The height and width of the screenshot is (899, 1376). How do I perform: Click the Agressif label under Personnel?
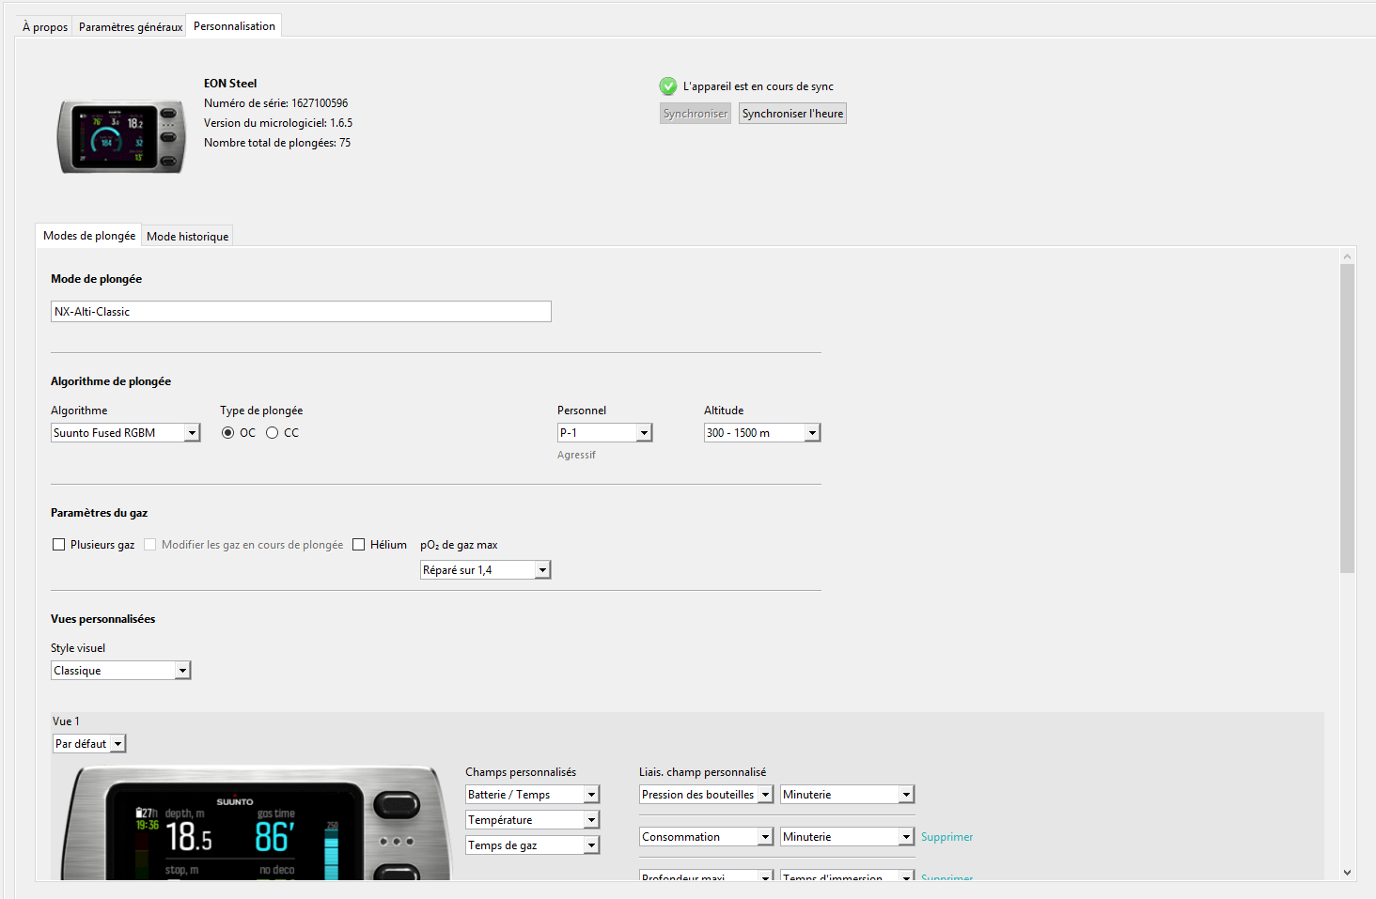point(576,455)
